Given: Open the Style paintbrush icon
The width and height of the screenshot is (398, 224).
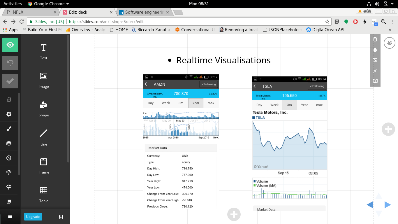Looking at the screenshot, I should 9,129.
